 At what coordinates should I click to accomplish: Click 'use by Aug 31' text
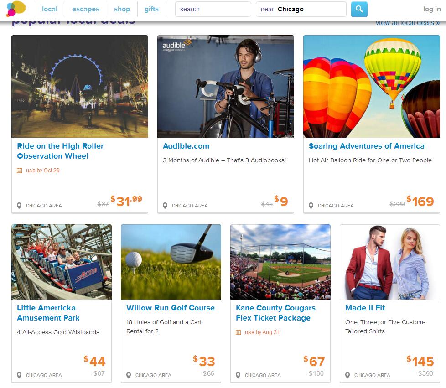pos(262,332)
